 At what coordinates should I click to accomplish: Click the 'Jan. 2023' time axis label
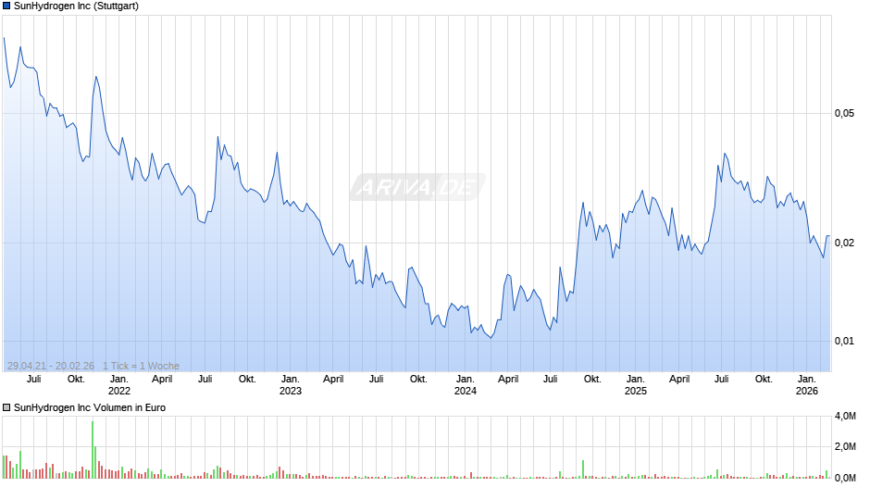(291, 385)
